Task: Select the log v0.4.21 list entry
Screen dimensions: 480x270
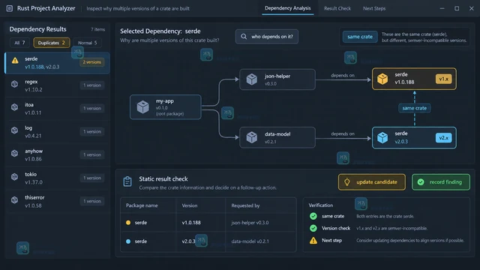Action: [x=57, y=132]
